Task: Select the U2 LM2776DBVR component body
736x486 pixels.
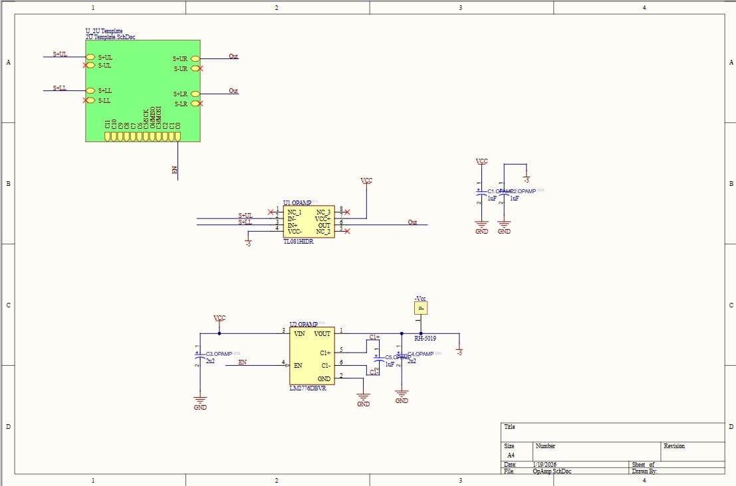Action: tap(312, 356)
